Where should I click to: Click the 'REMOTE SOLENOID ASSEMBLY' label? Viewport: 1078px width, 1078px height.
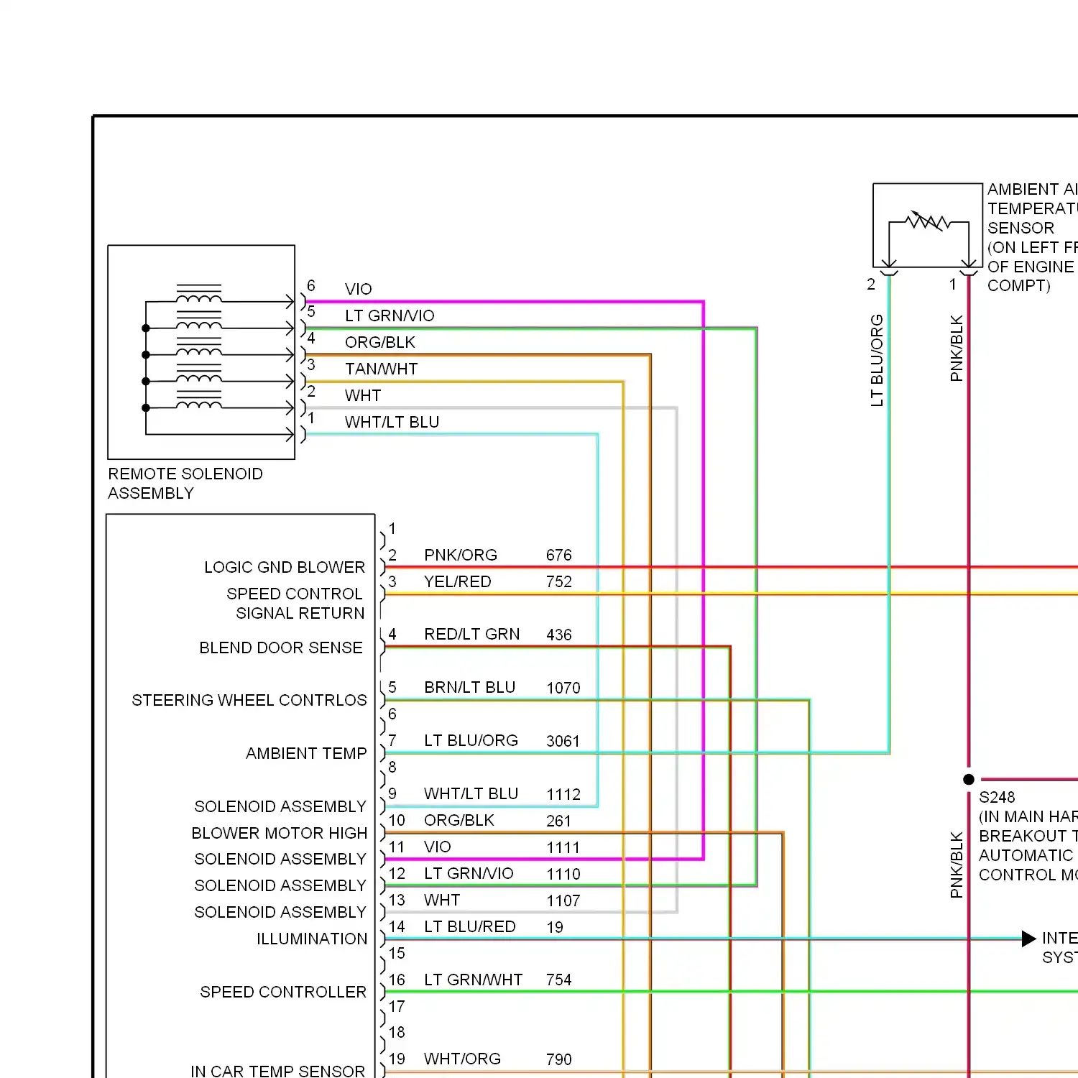point(185,484)
